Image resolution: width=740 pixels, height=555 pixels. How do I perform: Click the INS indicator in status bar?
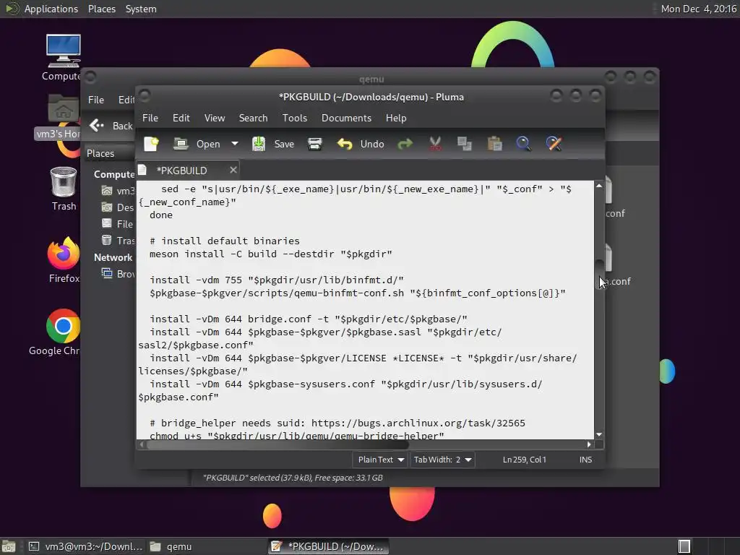pyautogui.click(x=585, y=460)
